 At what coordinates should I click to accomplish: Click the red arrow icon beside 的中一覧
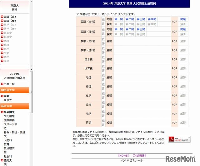(2, 84)
